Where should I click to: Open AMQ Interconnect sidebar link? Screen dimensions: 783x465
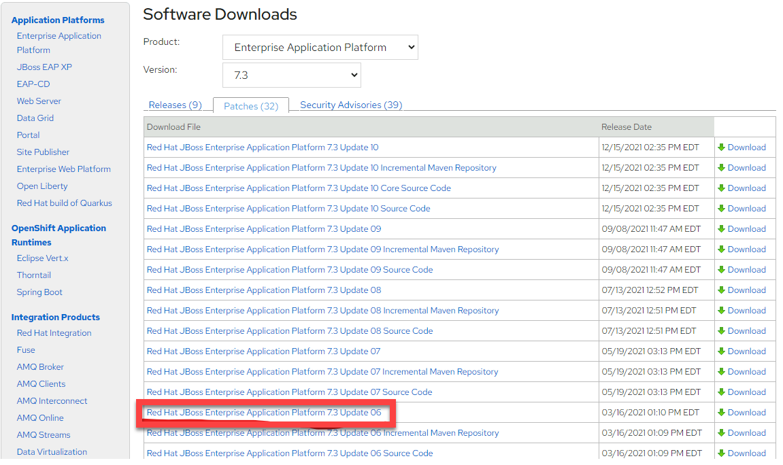(52, 400)
